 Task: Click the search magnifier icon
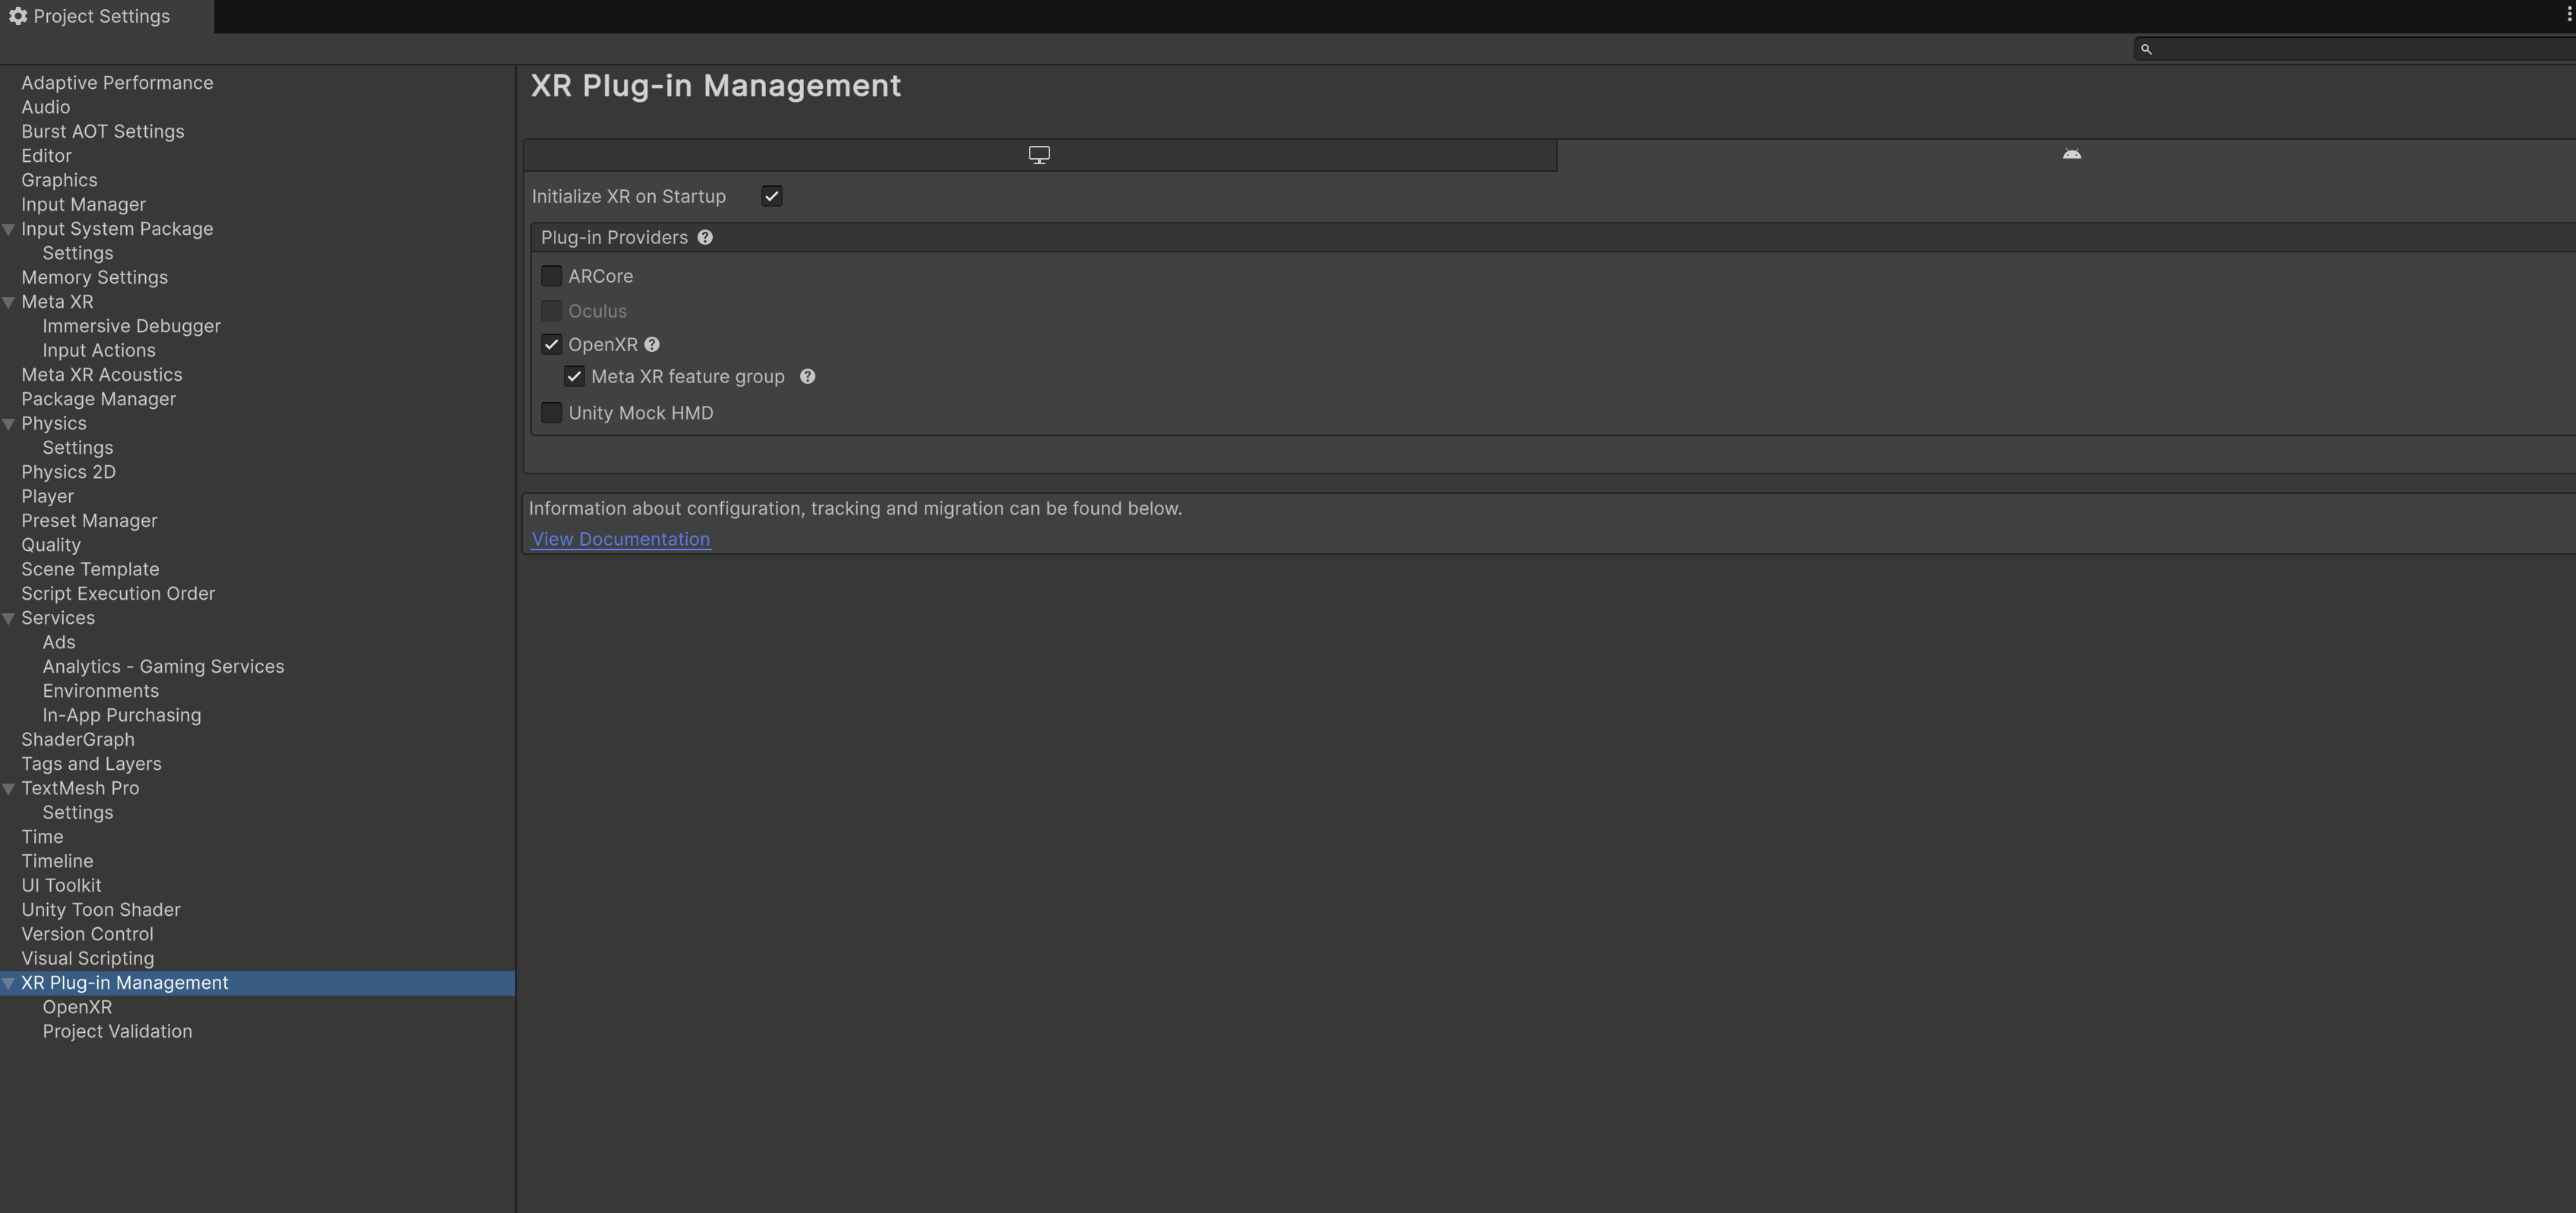(2145, 49)
